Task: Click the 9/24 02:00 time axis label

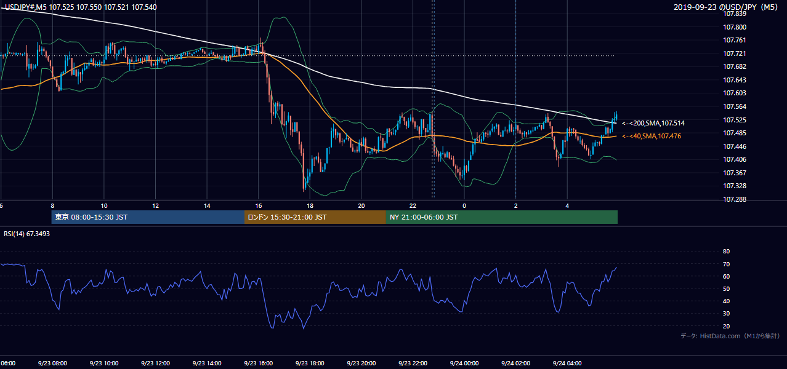Action: (x=515, y=363)
